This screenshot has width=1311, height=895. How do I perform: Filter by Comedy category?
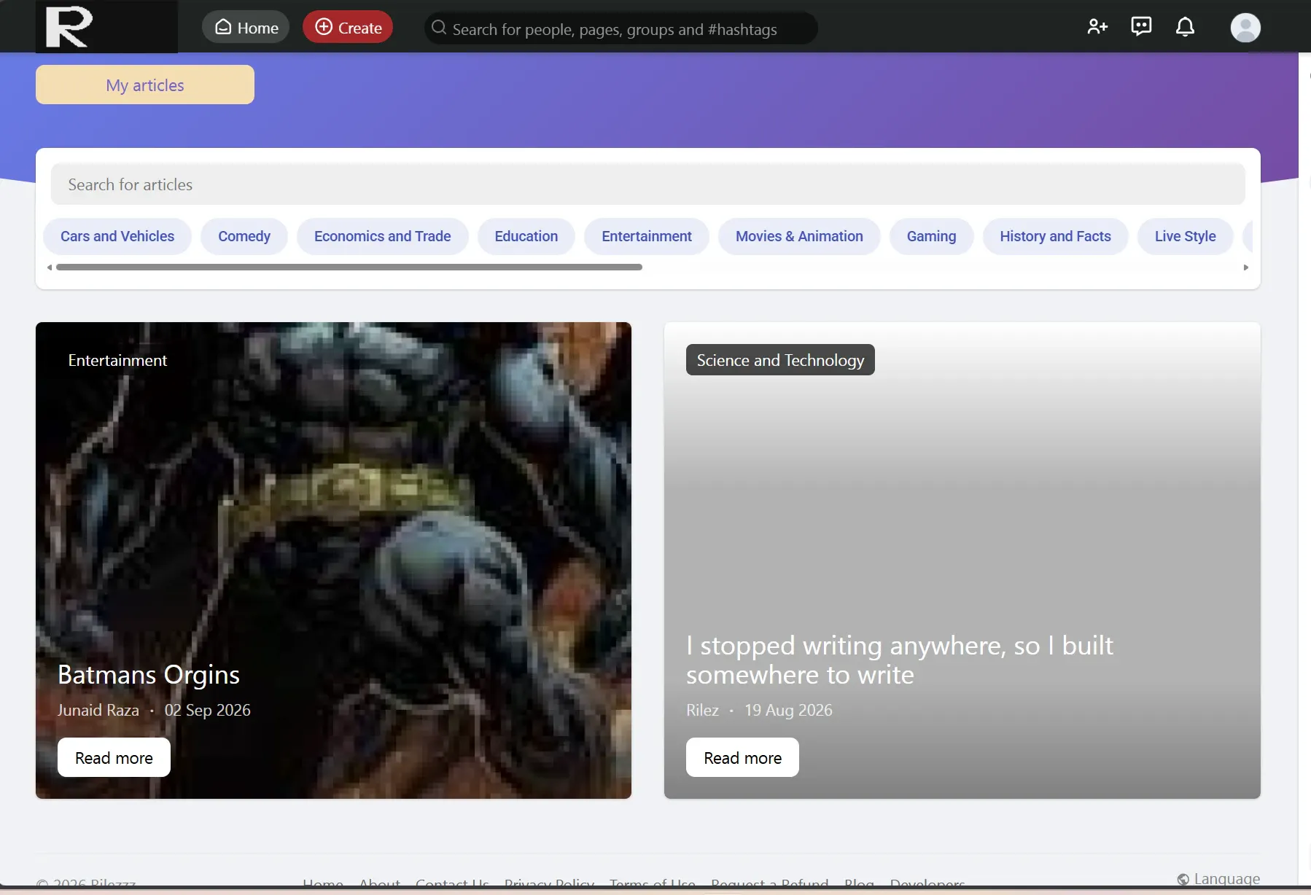tap(244, 236)
